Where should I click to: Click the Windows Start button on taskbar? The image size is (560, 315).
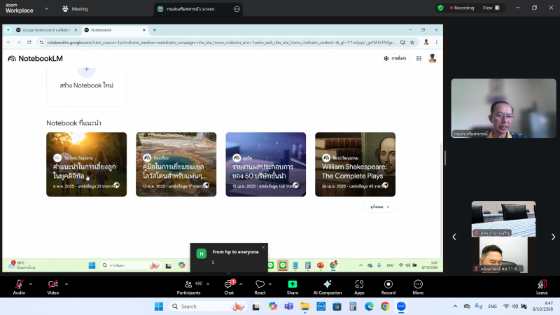158,307
